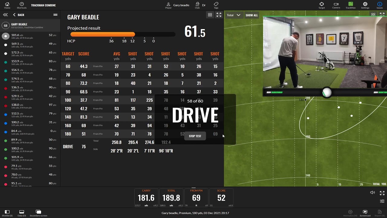
Task: Open the Tags option
Action: pyautogui.click(x=216, y=5)
